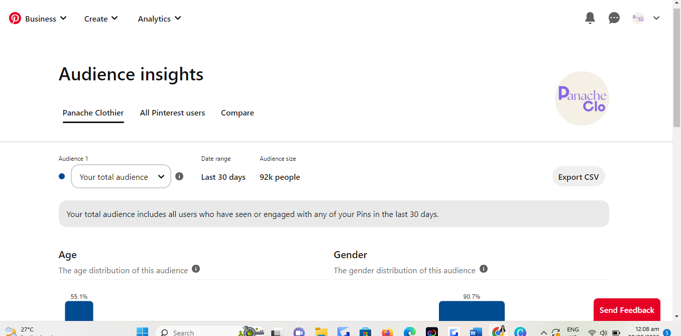Open Canva from taskbar
Viewport: 681px width, 336px height.
[520, 332]
